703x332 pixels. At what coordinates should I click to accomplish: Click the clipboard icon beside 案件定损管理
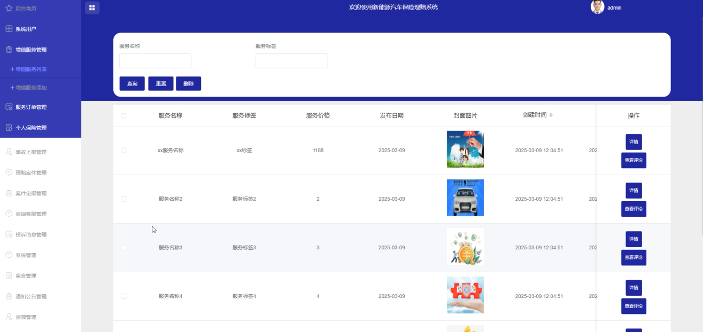(x=9, y=193)
